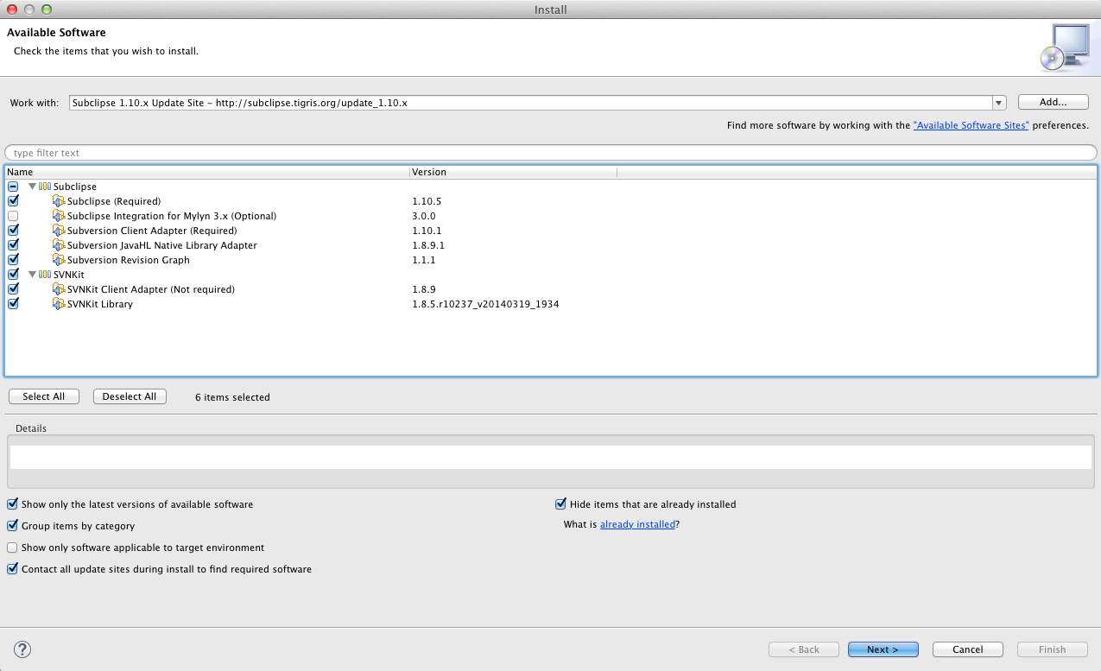Image resolution: width=1101 pixels, height=671 pixels.
Task: Click the Details text area
Action: pos(550,458)
